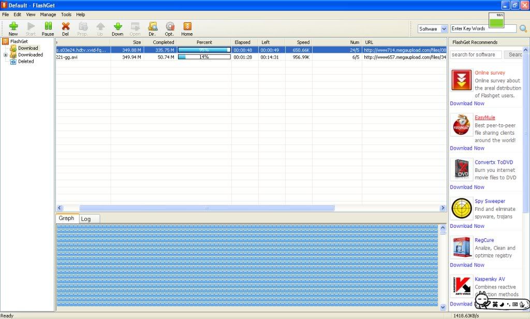Open the Tools menu

coord(66,15)
